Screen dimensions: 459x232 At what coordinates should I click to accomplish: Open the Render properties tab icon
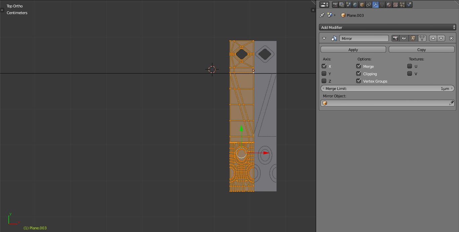point(335,4)
